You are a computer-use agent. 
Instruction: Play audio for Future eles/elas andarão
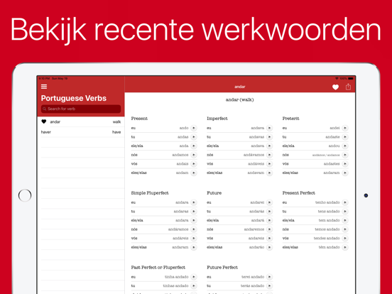270,247
